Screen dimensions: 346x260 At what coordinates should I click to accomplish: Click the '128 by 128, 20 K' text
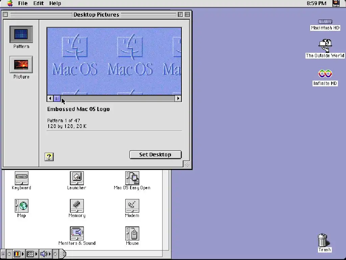tap(67, 126)
